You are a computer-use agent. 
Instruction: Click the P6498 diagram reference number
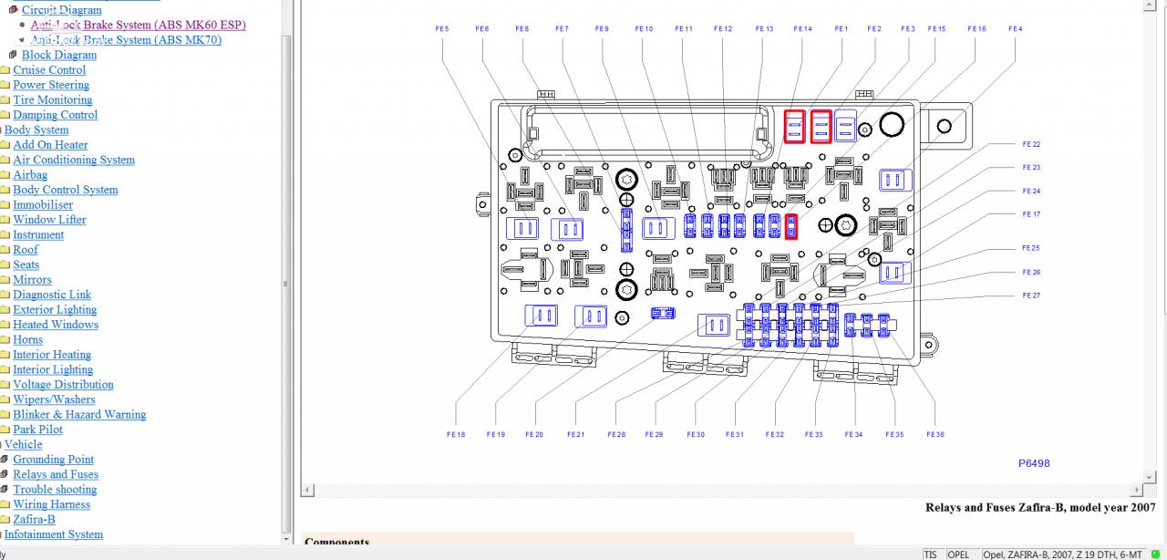1034,463
